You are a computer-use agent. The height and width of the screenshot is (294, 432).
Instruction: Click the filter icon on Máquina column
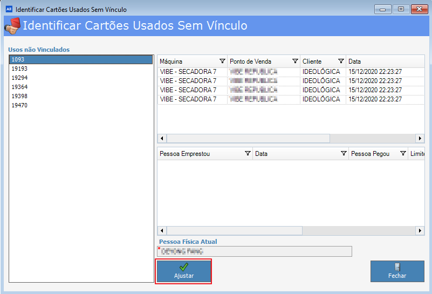pos(222,61)
